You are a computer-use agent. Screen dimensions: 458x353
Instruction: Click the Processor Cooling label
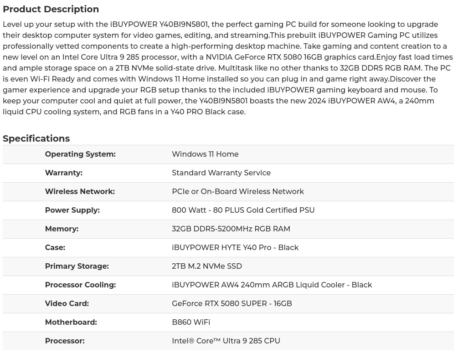(80, 285)
